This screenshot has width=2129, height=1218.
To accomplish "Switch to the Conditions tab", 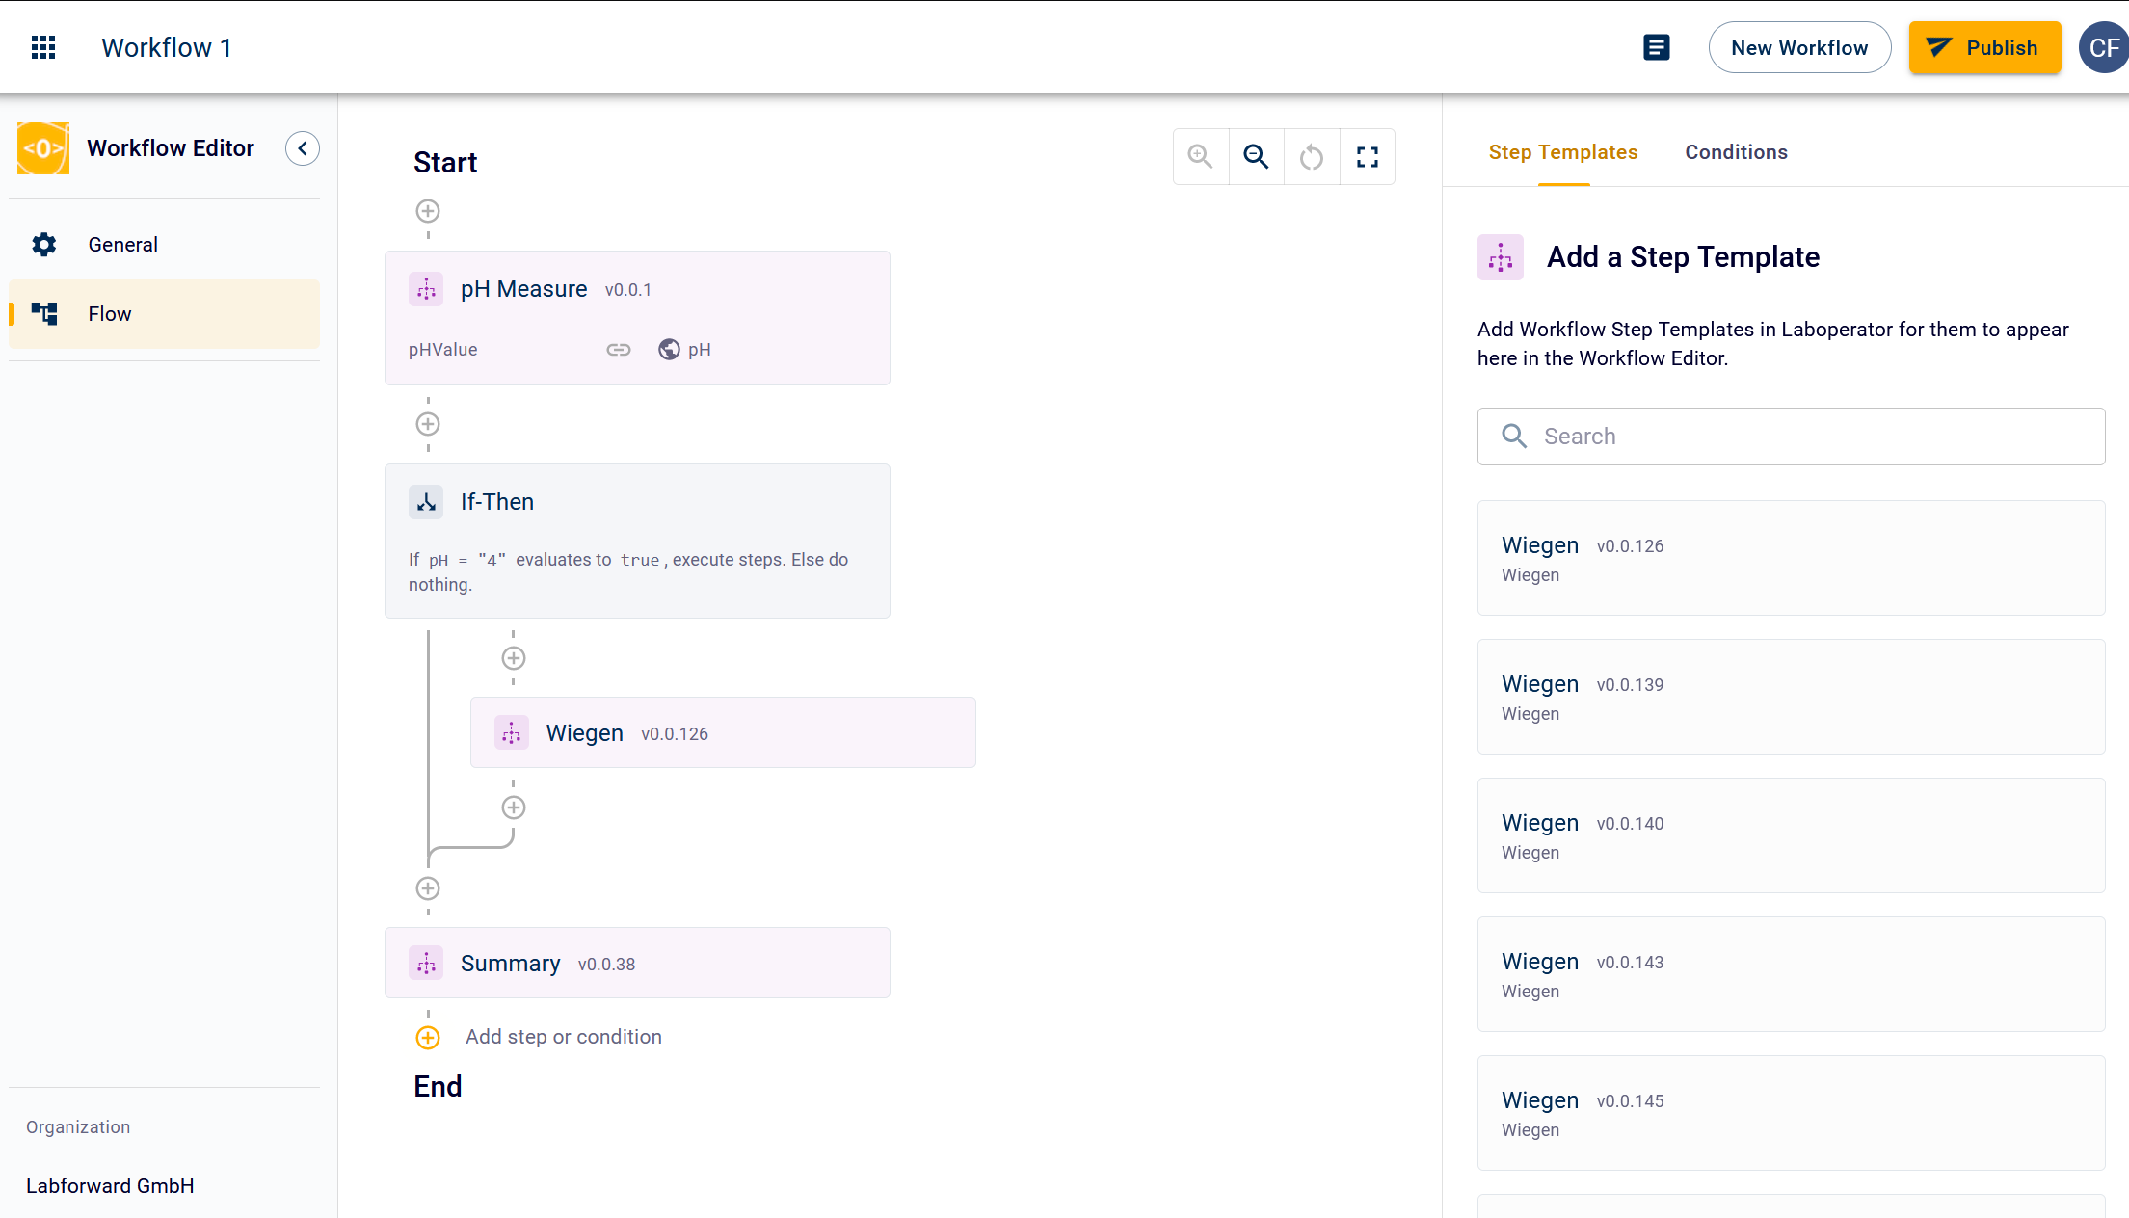I will (1736, 152).
